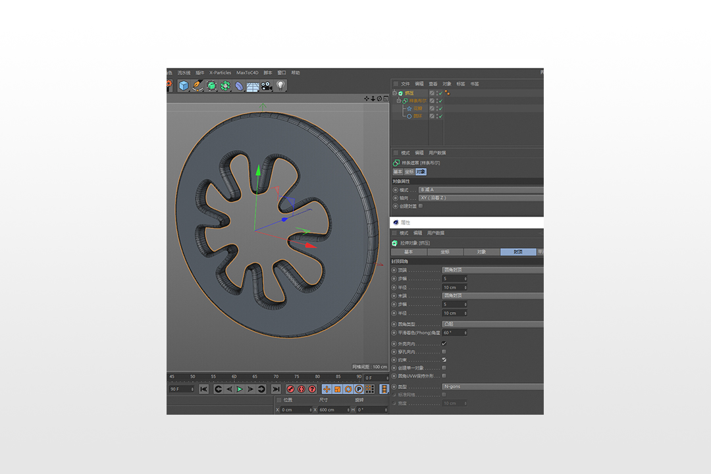Open the 类型 N-gons dropdown
Image resolution: width=711 pixels, height=474 pixels.
[x=492, y=386]
